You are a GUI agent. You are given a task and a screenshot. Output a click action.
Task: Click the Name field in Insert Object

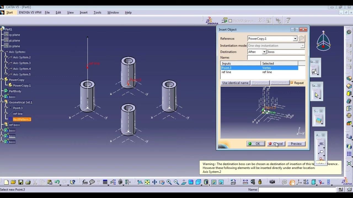click(x=276, y=57)
